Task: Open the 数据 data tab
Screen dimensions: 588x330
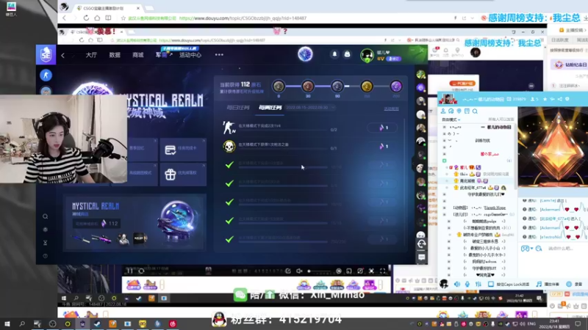Action: coord(115,55)
